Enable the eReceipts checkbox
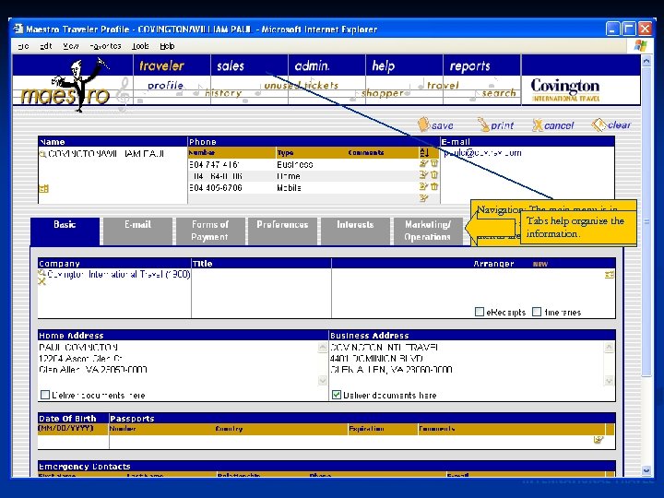The width and height of the screenshot is (664, 498). click(x=480, y=312)
